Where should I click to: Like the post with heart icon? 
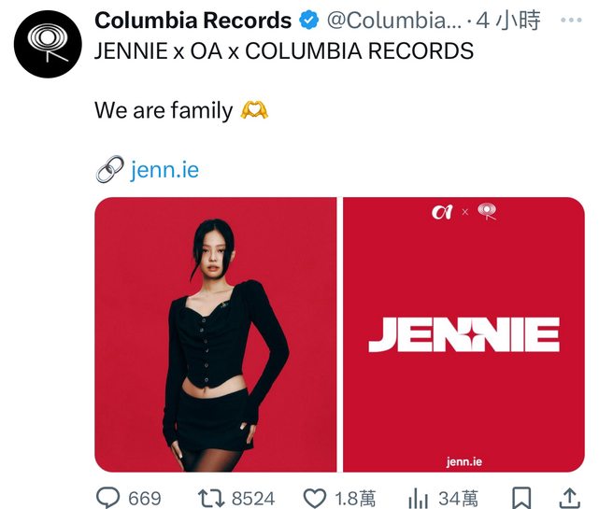(x=315, y=499)
